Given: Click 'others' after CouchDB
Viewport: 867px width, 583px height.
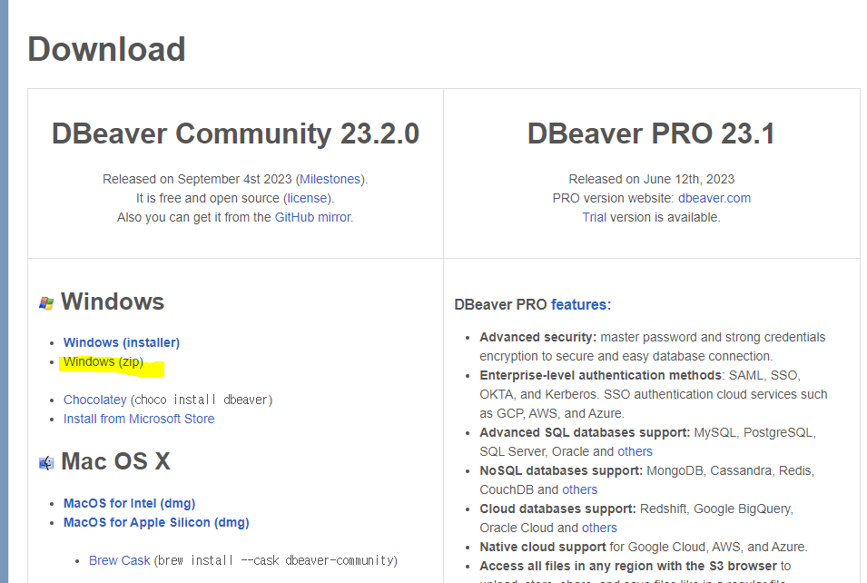Looking at the screenshot, I should click(579, 489).
